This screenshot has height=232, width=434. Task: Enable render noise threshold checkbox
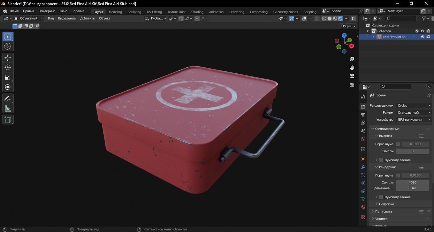point(398,176)
